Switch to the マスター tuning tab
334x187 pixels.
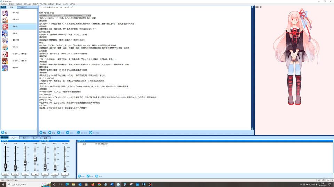[x=14, y=137]
